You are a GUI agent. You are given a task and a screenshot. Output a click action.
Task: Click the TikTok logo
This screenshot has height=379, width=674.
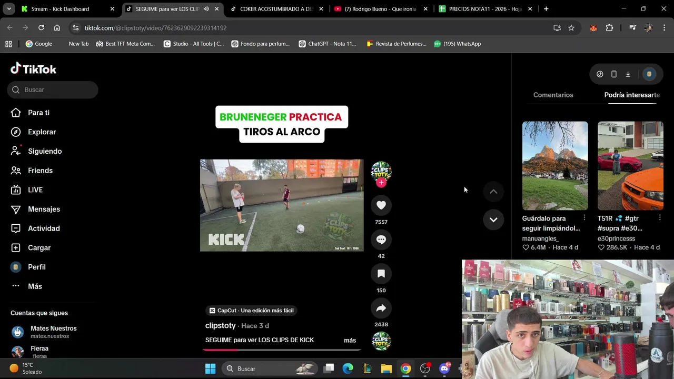coord(33,69)
